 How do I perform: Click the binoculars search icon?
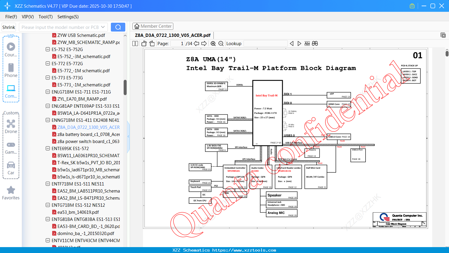click(x=315, y=44)
